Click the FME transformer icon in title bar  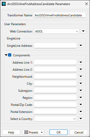tap(4, 4)
